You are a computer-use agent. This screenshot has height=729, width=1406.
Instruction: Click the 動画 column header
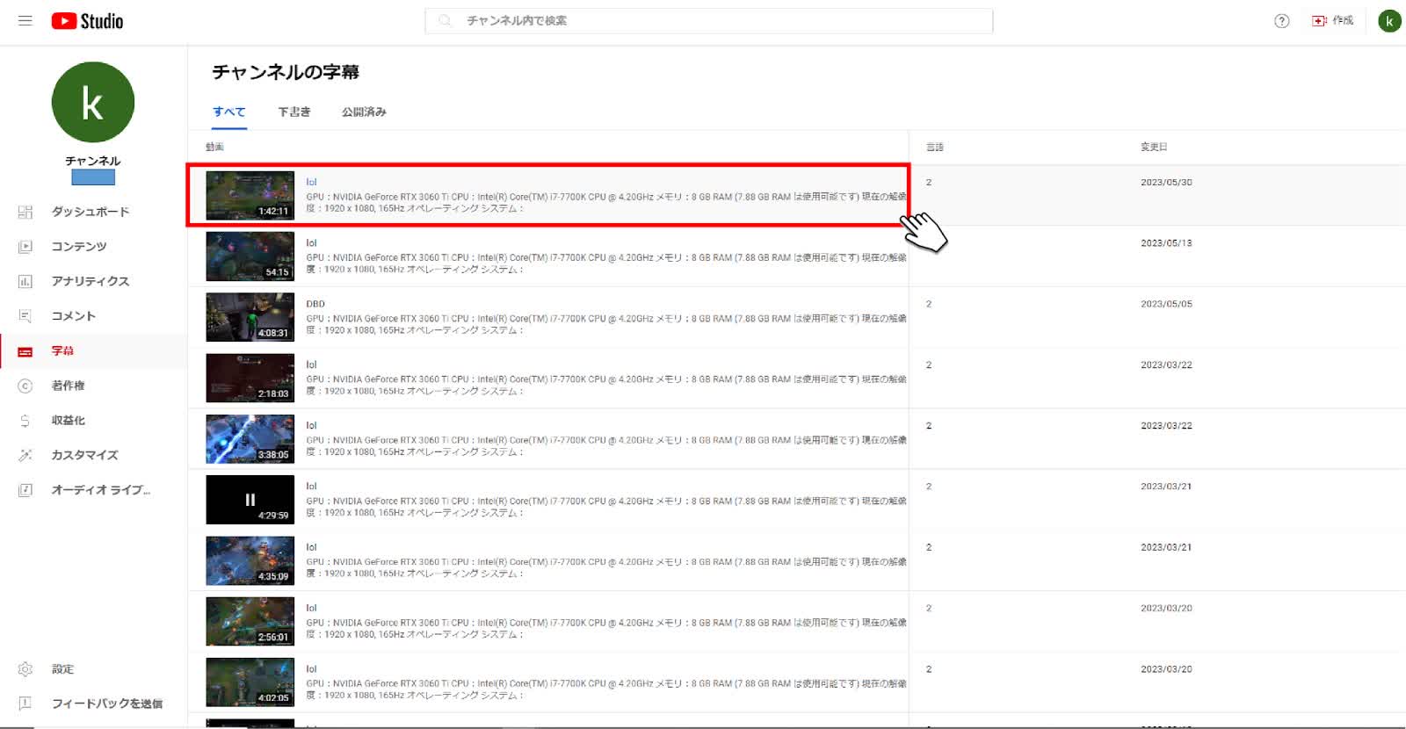pyautogui.click(x=214, y=147)
